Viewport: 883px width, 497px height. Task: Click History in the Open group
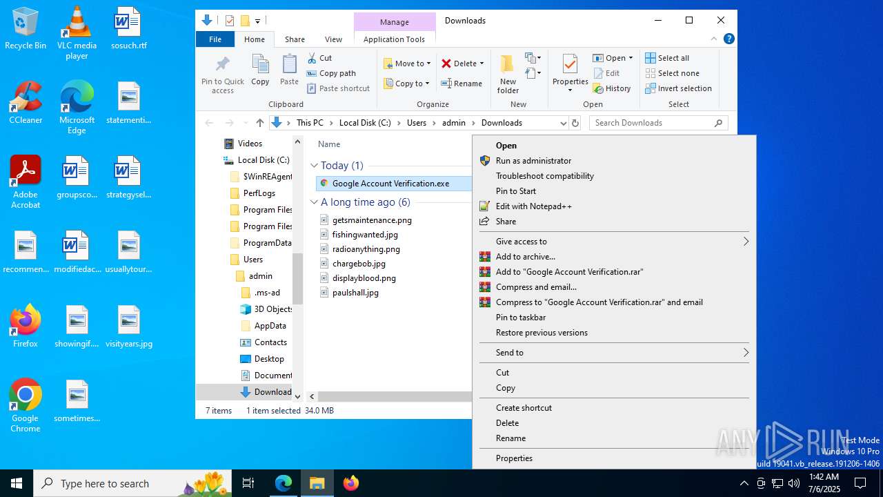point(612,88)
